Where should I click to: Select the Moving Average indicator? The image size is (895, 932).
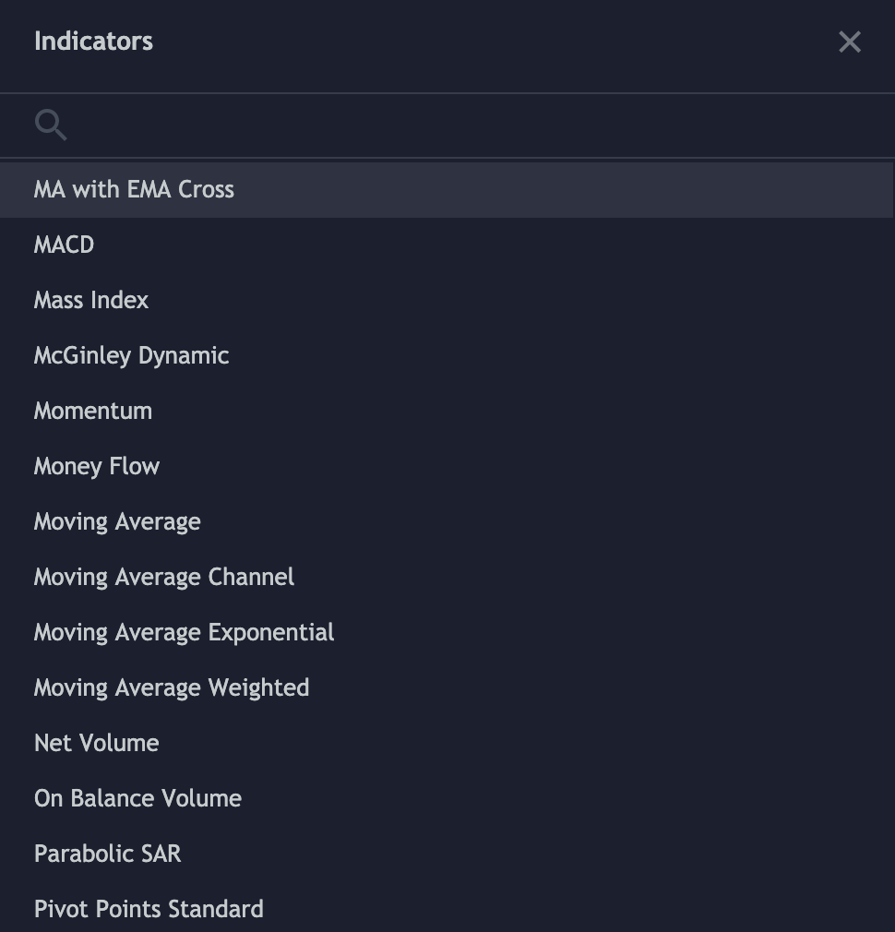pos(447,521)
